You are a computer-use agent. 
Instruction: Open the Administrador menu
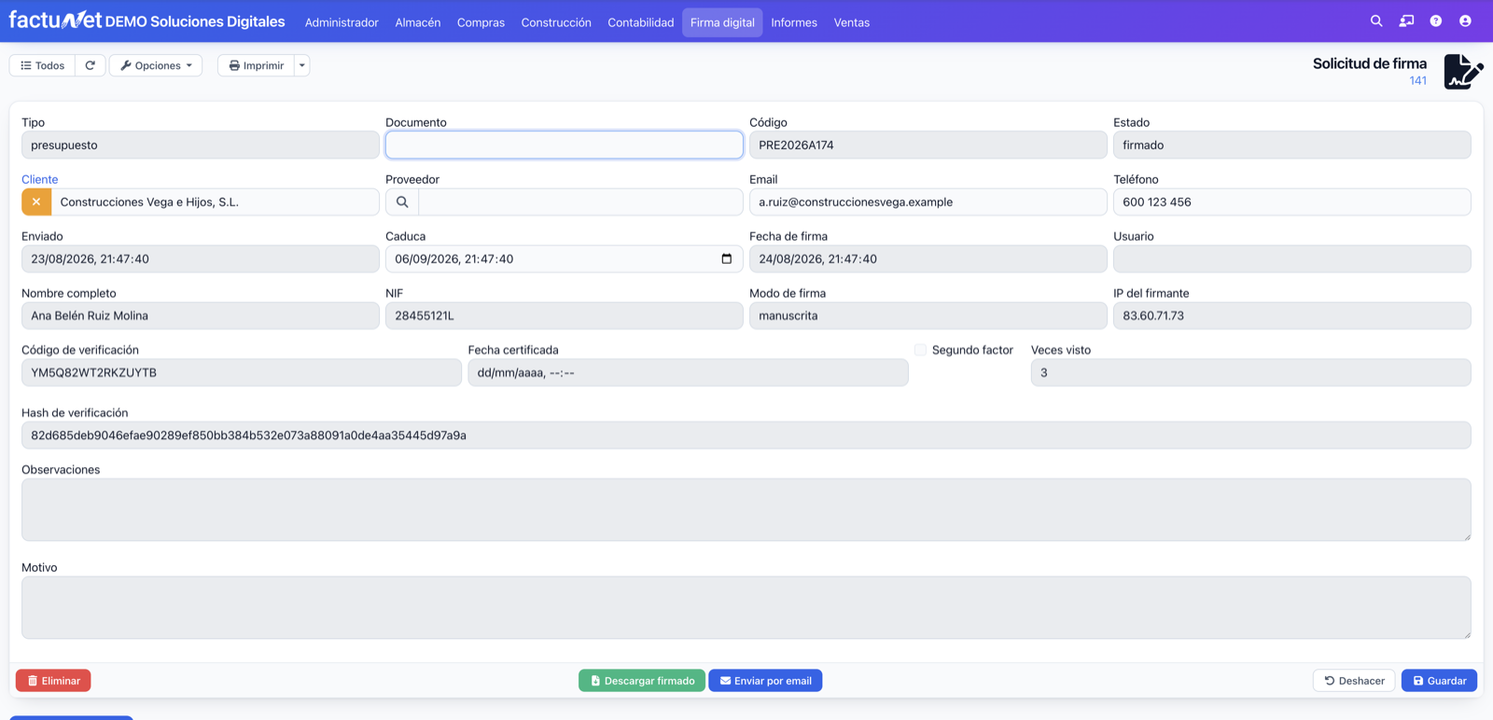[342, 22]
